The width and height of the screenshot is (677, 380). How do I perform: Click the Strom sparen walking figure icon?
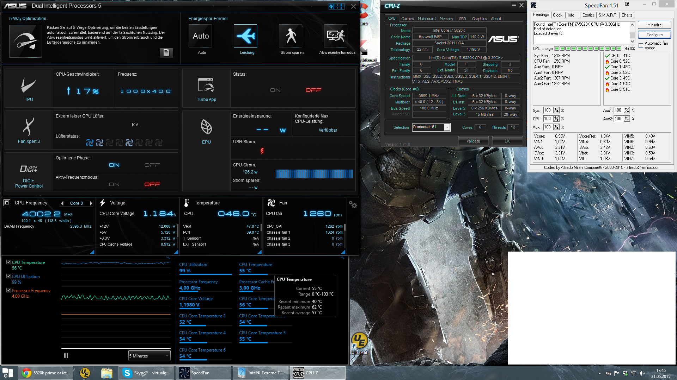[291, 36]
